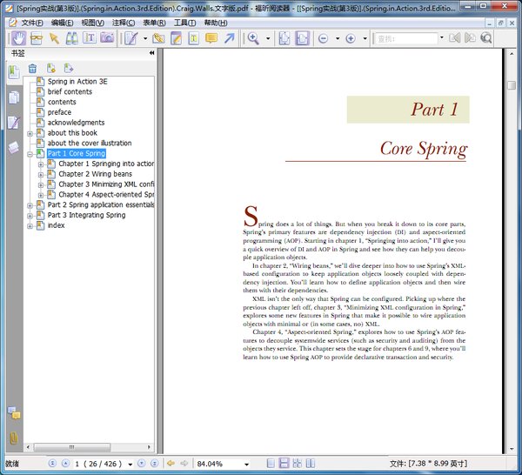Open the zoom percentage dropdown
The width and height of the screenshot is (522, 475).
[x=246, y=464]
